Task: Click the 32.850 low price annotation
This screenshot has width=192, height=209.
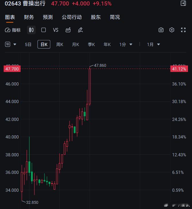Action: (32, 202)
